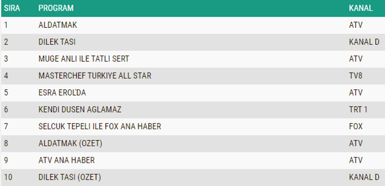
Task: Click the FOX channel cell
Action: [x=356, y=126]
